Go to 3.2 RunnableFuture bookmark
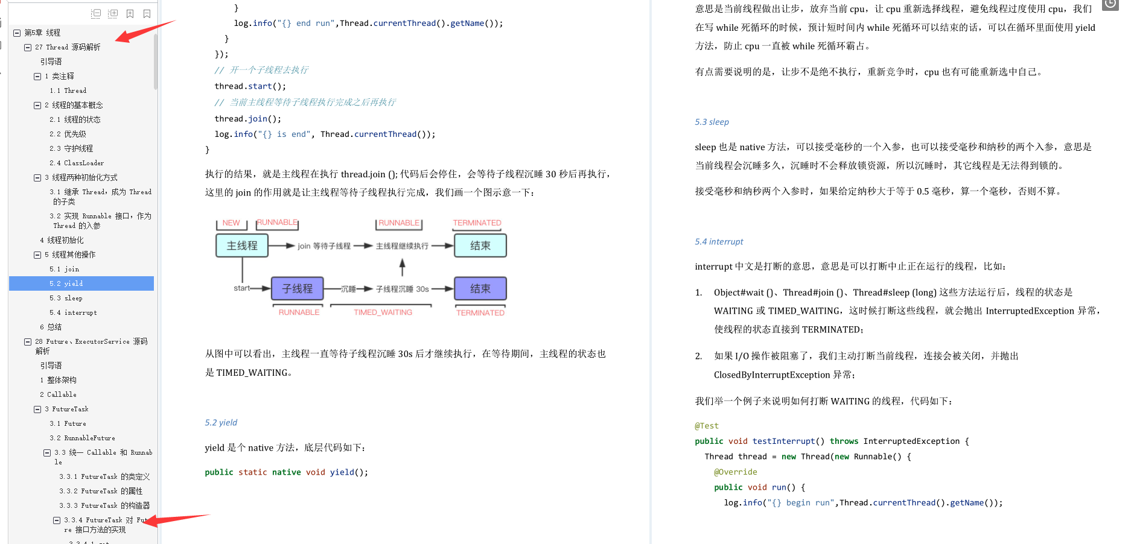 pos(82,438)
